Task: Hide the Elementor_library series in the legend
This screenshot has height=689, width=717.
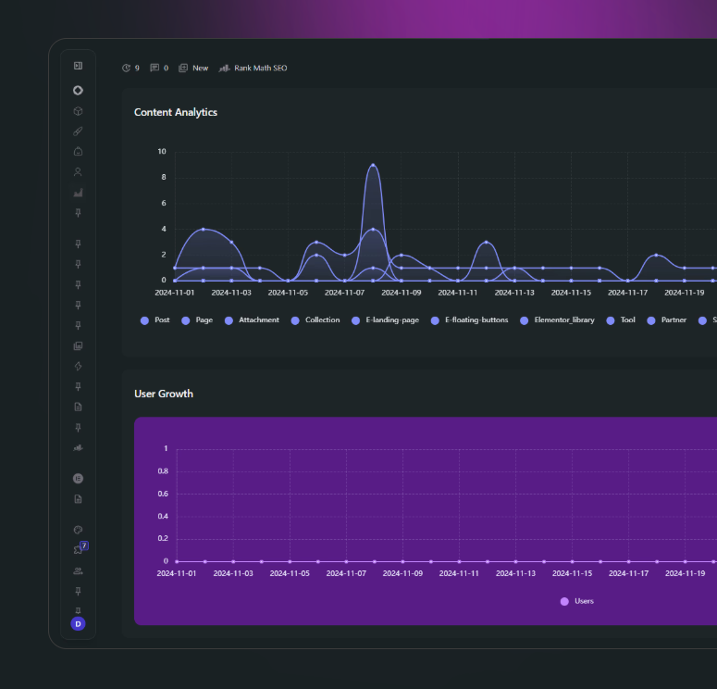Action: 557,320
